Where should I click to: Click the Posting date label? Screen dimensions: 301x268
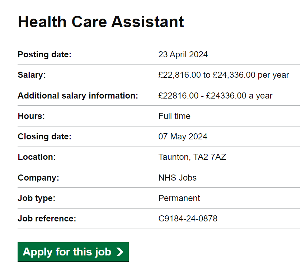click(x=44, y=54)
